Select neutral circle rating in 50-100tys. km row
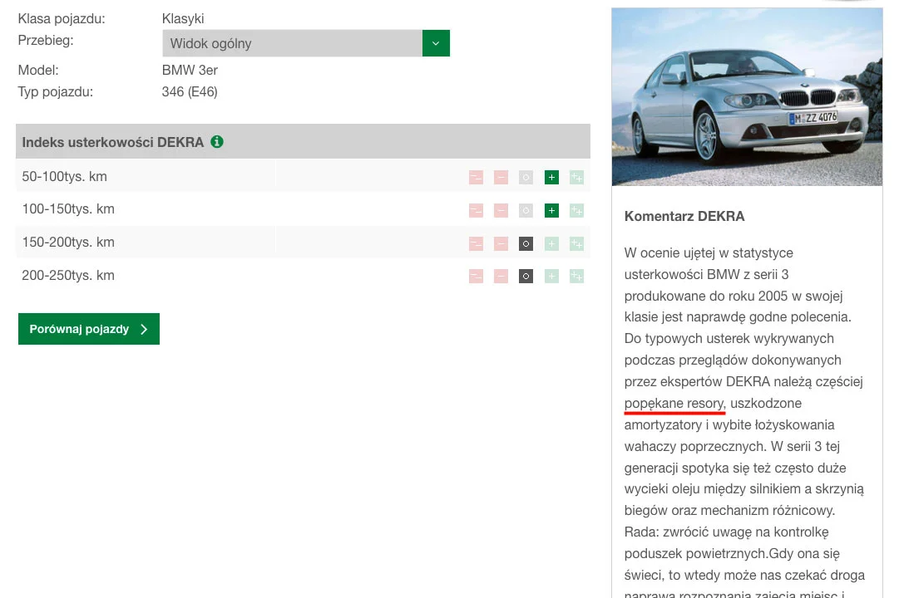 [x=526, y=178]
